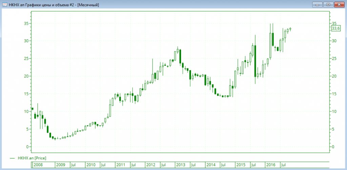Click the Jul marker after 2016

[283, 165]
